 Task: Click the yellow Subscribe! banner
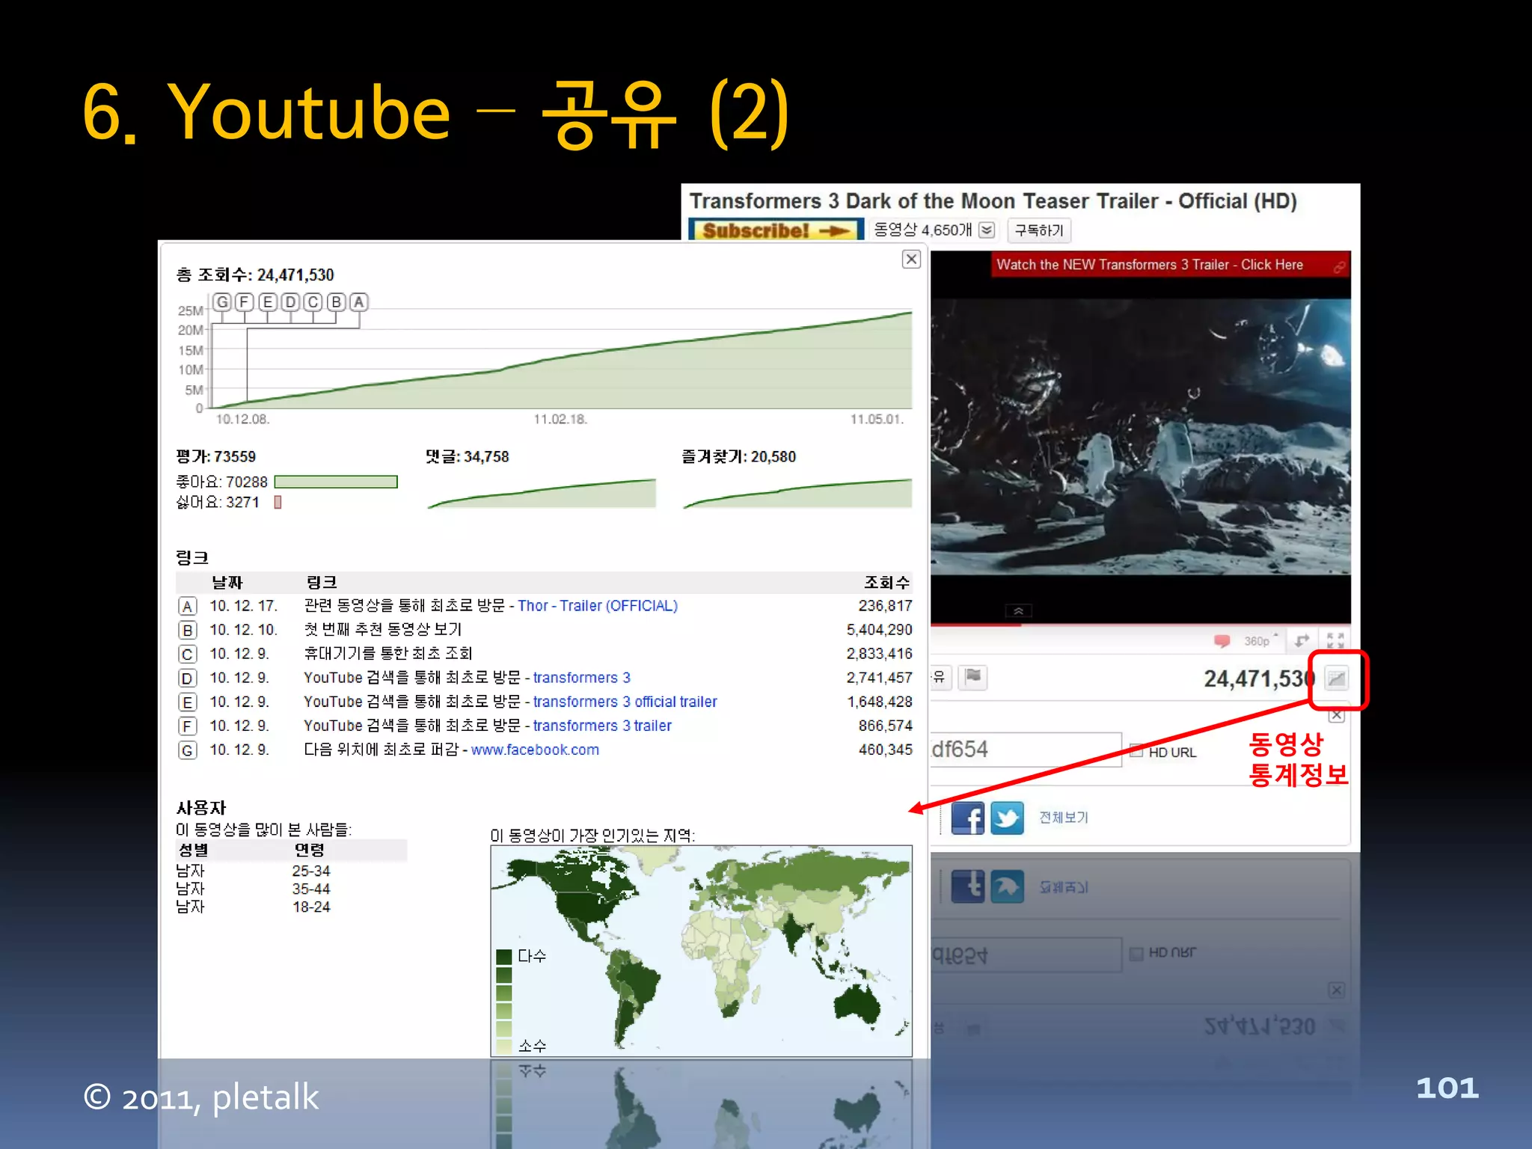pos(776,230)
